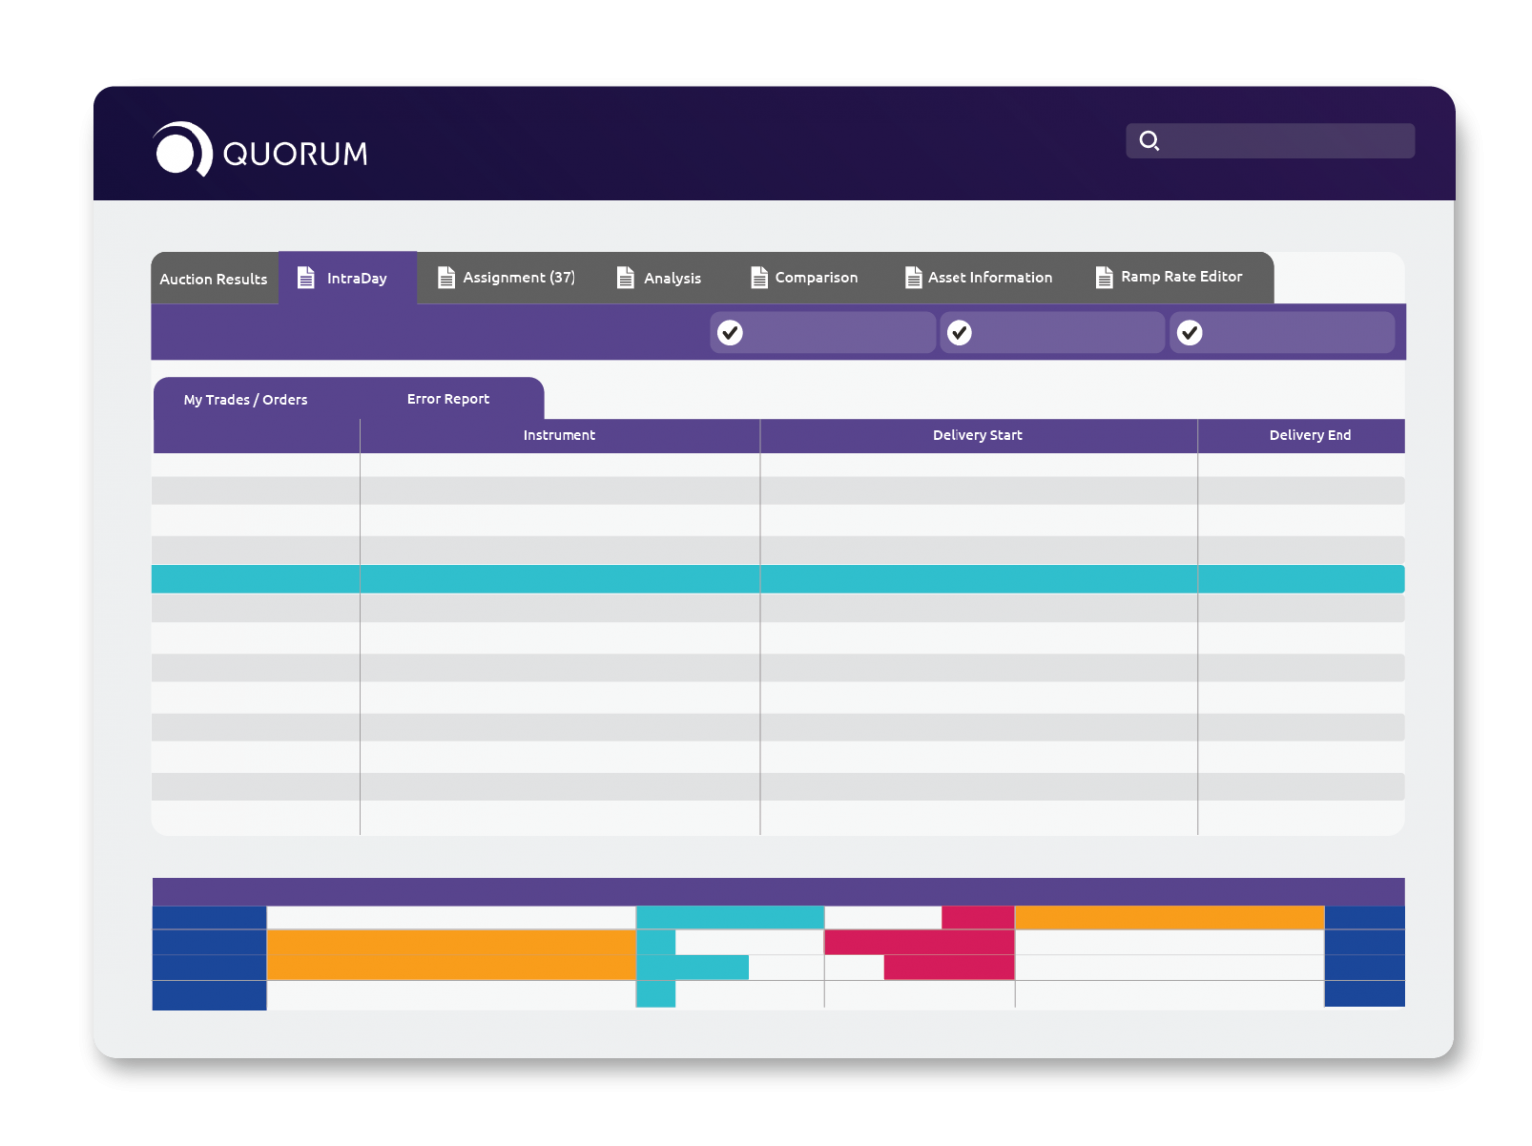Select the highlighted teal table row
The height and width of the screenshot is (1146, 1532).
click(x=778, y=578)
